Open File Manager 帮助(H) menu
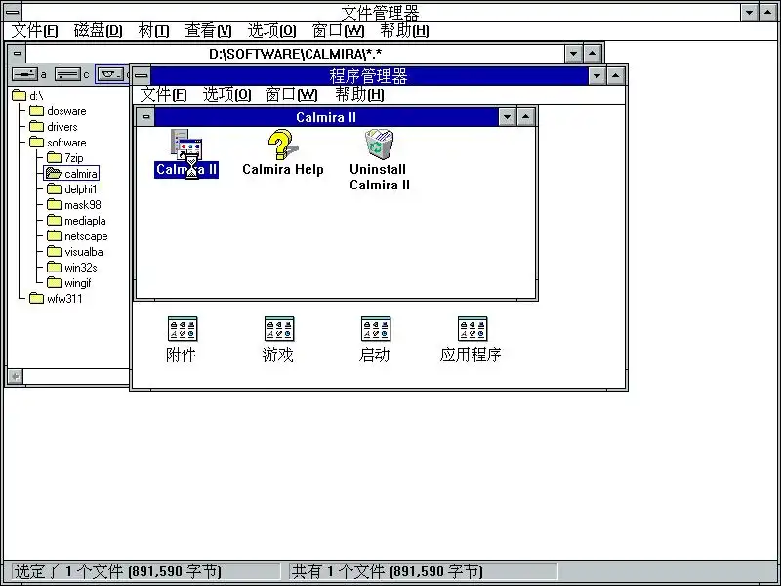 [x=404, y=31]
